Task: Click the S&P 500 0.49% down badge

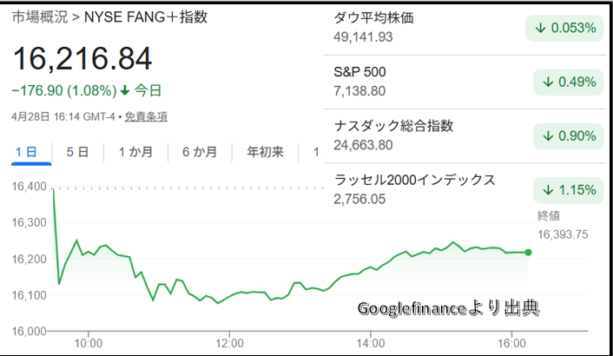Action: point(569,82)
